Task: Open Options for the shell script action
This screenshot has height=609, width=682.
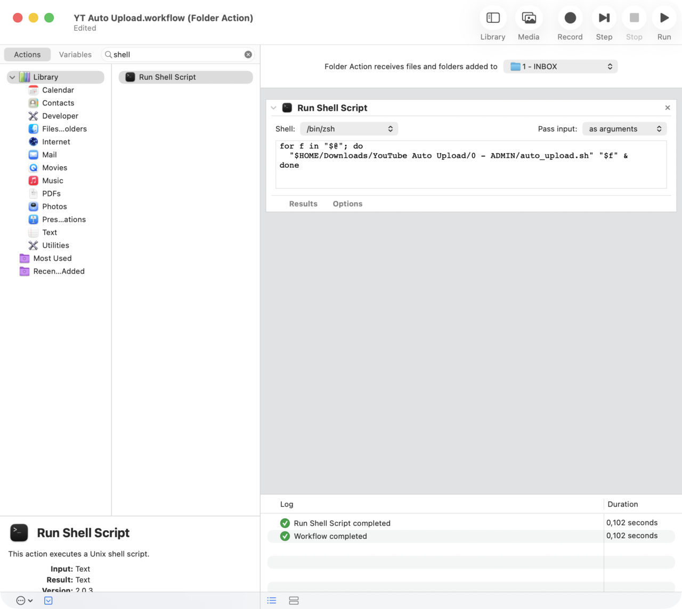Action: coord(347,203)
